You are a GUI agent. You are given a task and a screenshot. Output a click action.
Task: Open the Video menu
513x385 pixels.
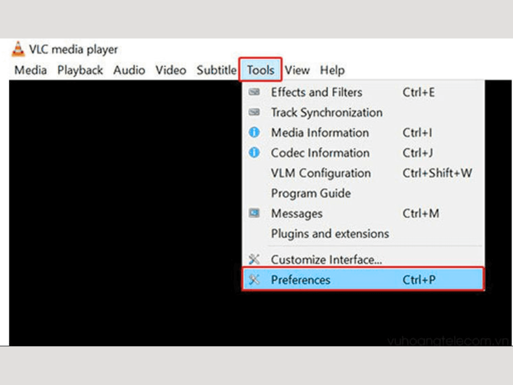coord(171,70)
